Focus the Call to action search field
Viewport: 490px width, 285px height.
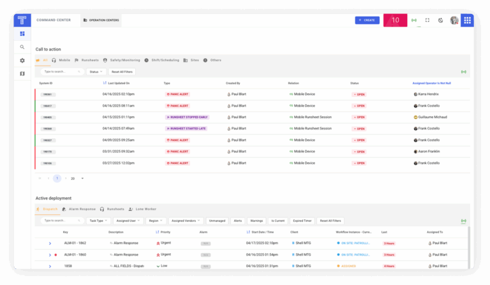pyautogui.click(x=62, y=72)
